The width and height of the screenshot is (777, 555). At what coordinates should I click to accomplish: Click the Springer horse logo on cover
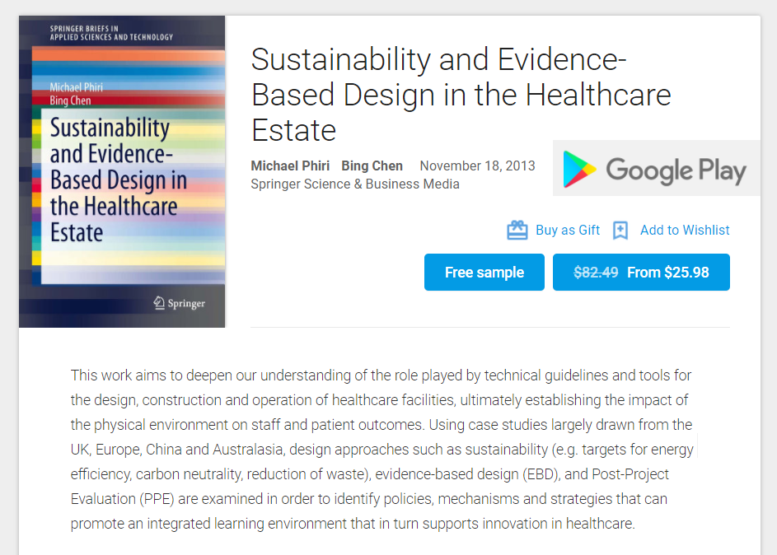click(160, 303)
